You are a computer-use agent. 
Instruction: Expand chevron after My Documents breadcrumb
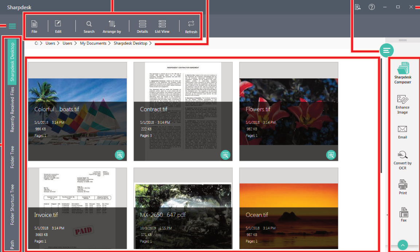pyautogui.click(x=110, y=43)
